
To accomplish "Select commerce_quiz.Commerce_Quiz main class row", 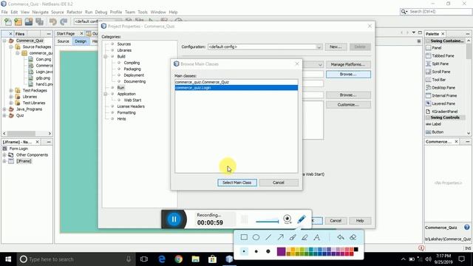I will click(236, 82).
